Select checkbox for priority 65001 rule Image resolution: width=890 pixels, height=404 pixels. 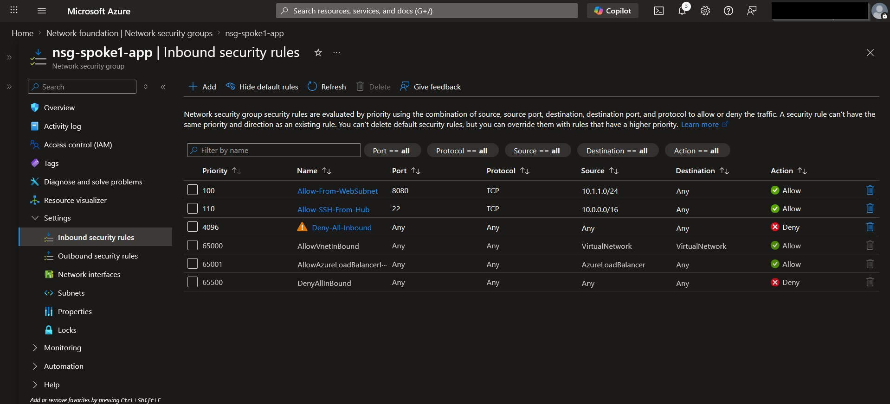(193, 264)
